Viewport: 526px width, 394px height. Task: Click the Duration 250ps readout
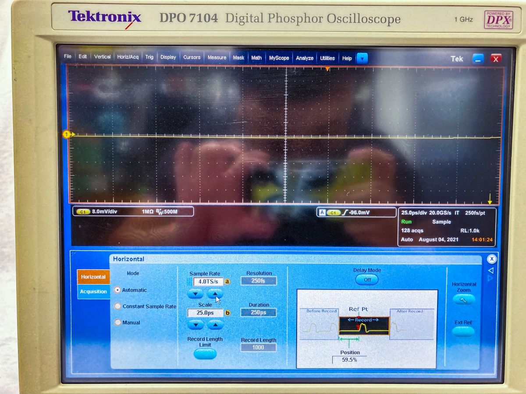[259, 313]
